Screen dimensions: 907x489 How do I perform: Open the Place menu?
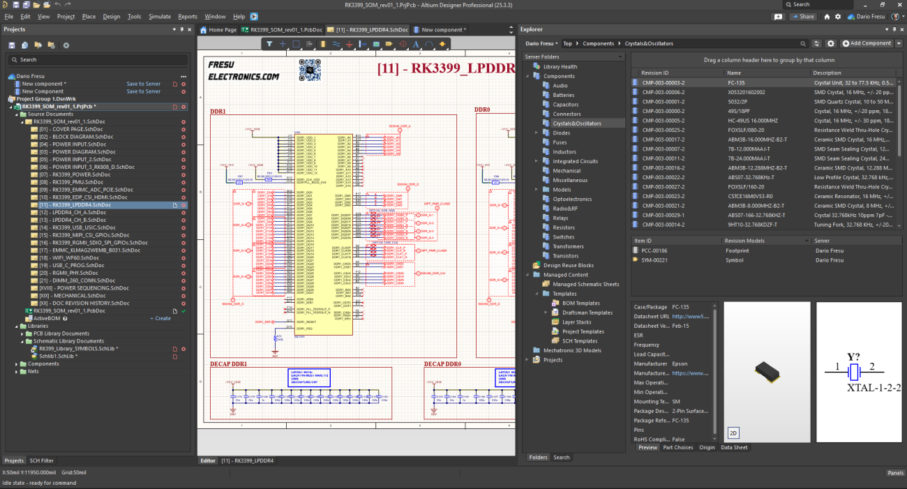(x=89, y=16)
